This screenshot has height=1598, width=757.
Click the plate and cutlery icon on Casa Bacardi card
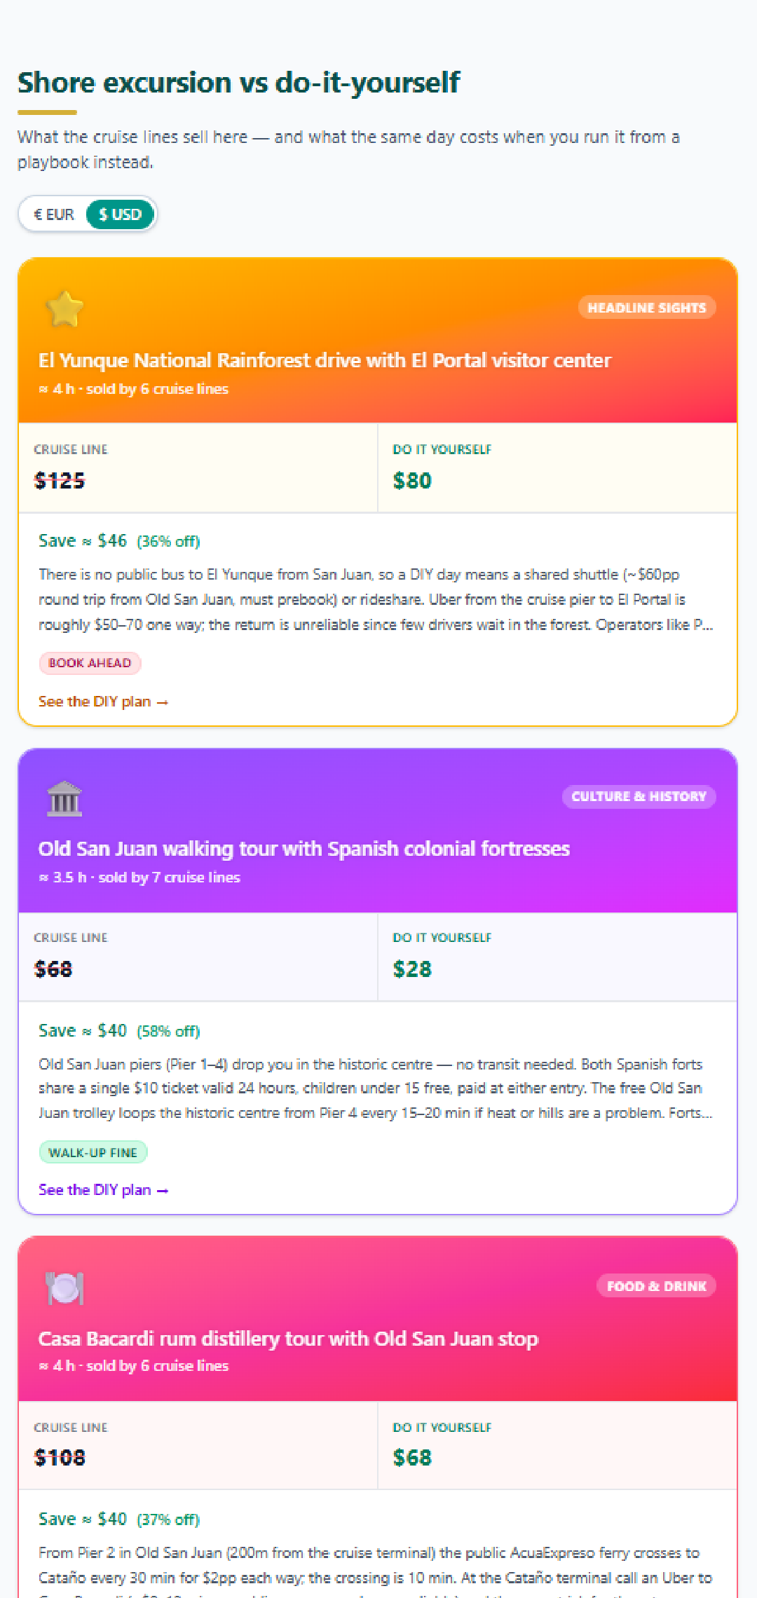[x=64, y=1288]
